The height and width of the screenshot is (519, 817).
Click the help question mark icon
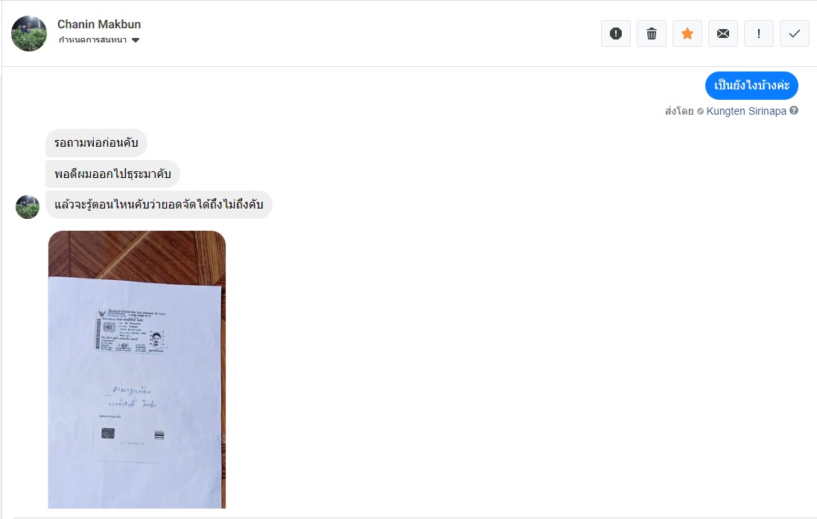pyautogui.click(x=794, y=110)
